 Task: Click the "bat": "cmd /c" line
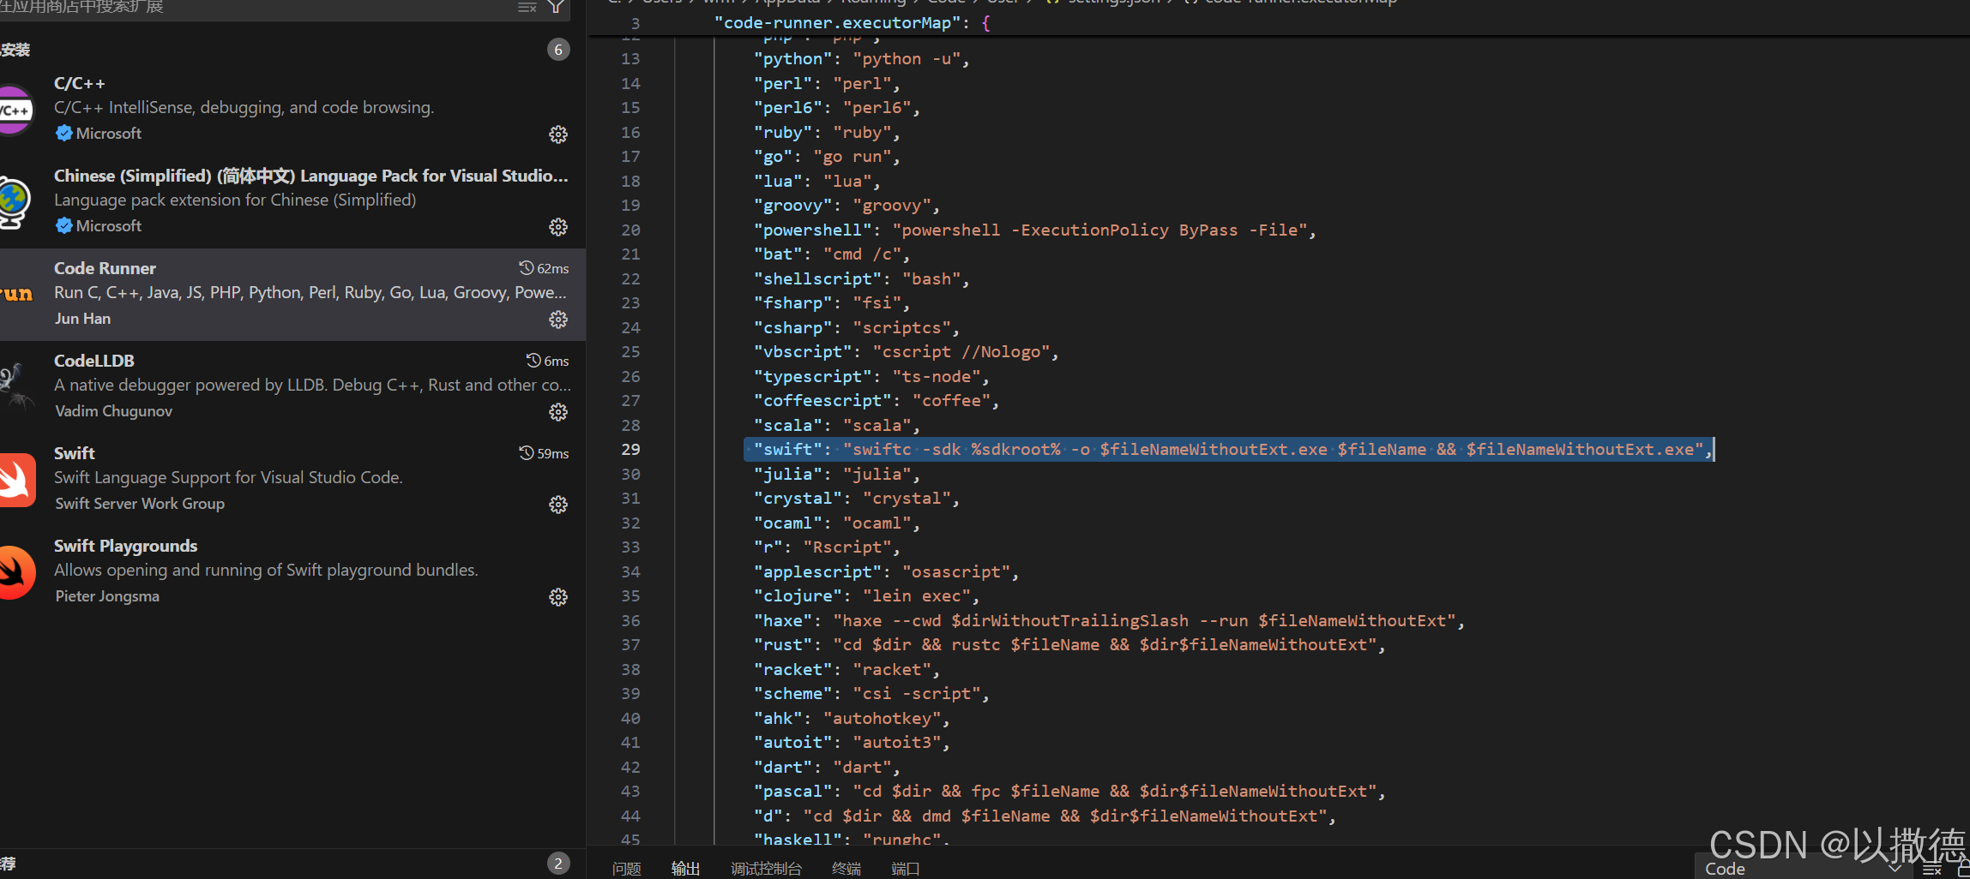(831, 254)
